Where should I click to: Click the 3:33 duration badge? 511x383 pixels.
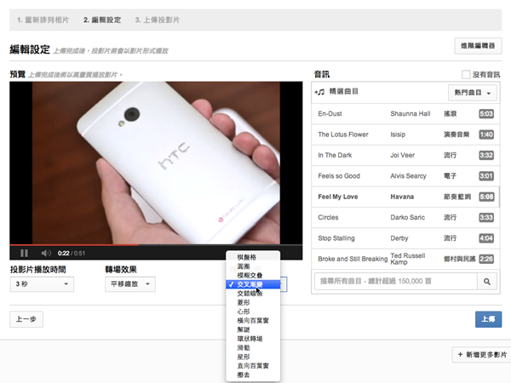486,218
